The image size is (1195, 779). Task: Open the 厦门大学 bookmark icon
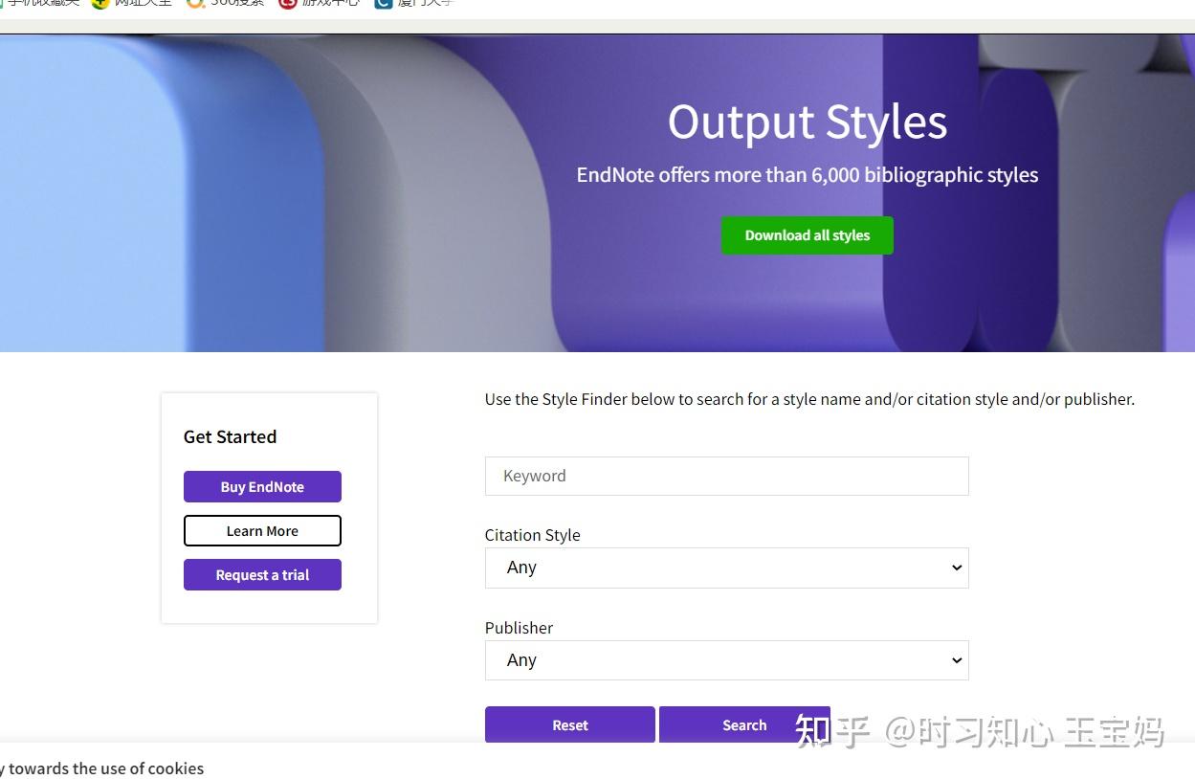coord(384,3)
